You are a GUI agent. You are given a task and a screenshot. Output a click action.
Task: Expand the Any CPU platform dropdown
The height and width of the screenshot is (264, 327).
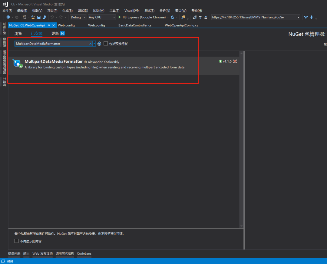pos(101,17)
